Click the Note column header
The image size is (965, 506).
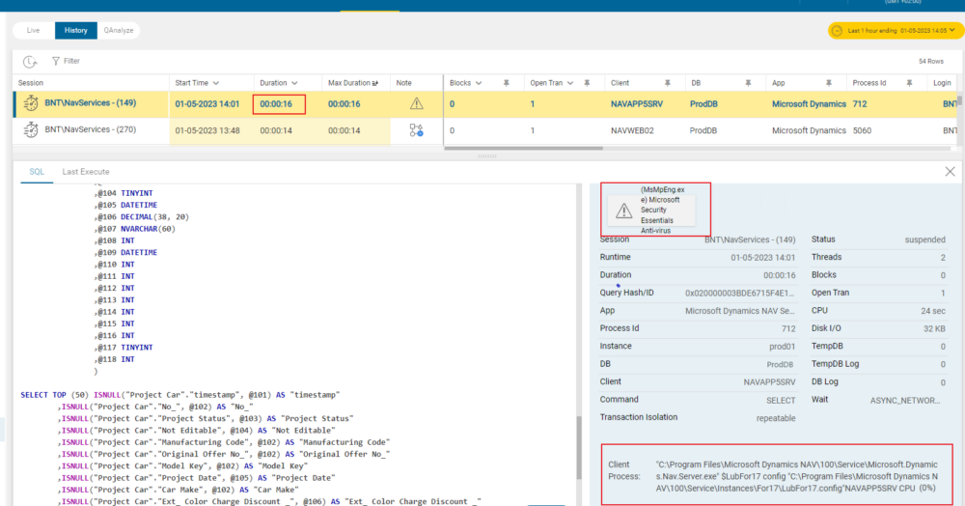coord(403,83)
